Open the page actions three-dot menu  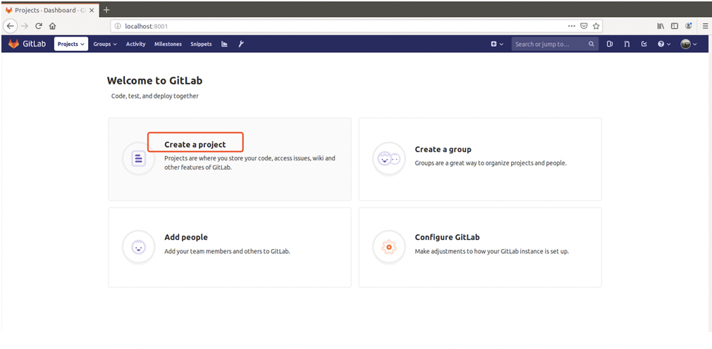(x=572, y=26)
